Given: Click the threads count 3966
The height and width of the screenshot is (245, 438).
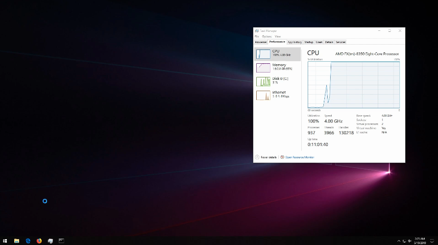Looking at the screenshot, I should 329,133.
